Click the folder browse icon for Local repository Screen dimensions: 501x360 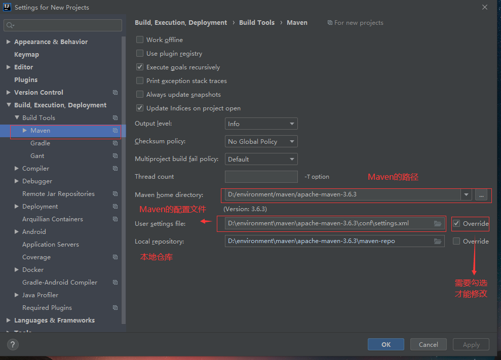tap(438, 241)
